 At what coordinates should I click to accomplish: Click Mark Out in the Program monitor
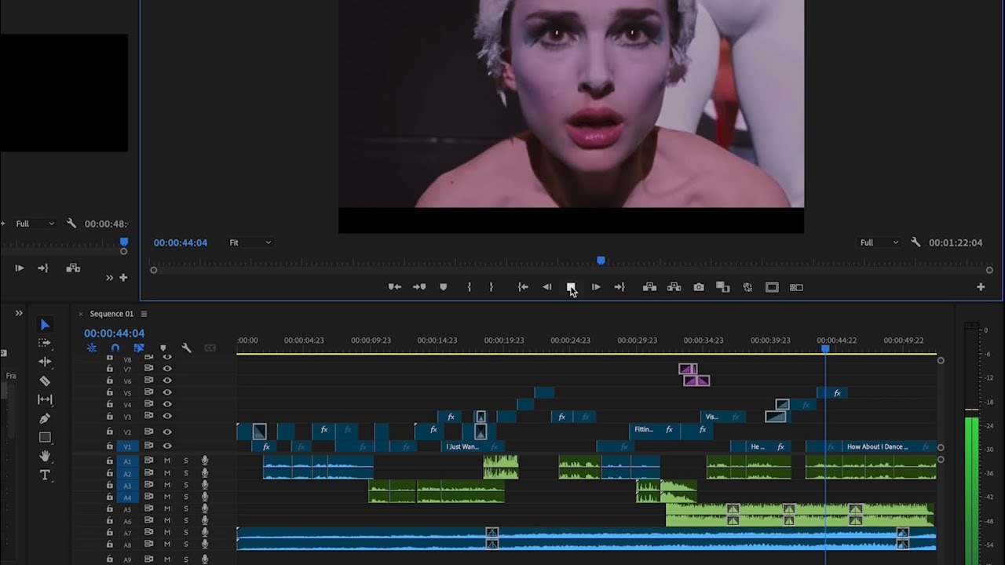point(492,287)
